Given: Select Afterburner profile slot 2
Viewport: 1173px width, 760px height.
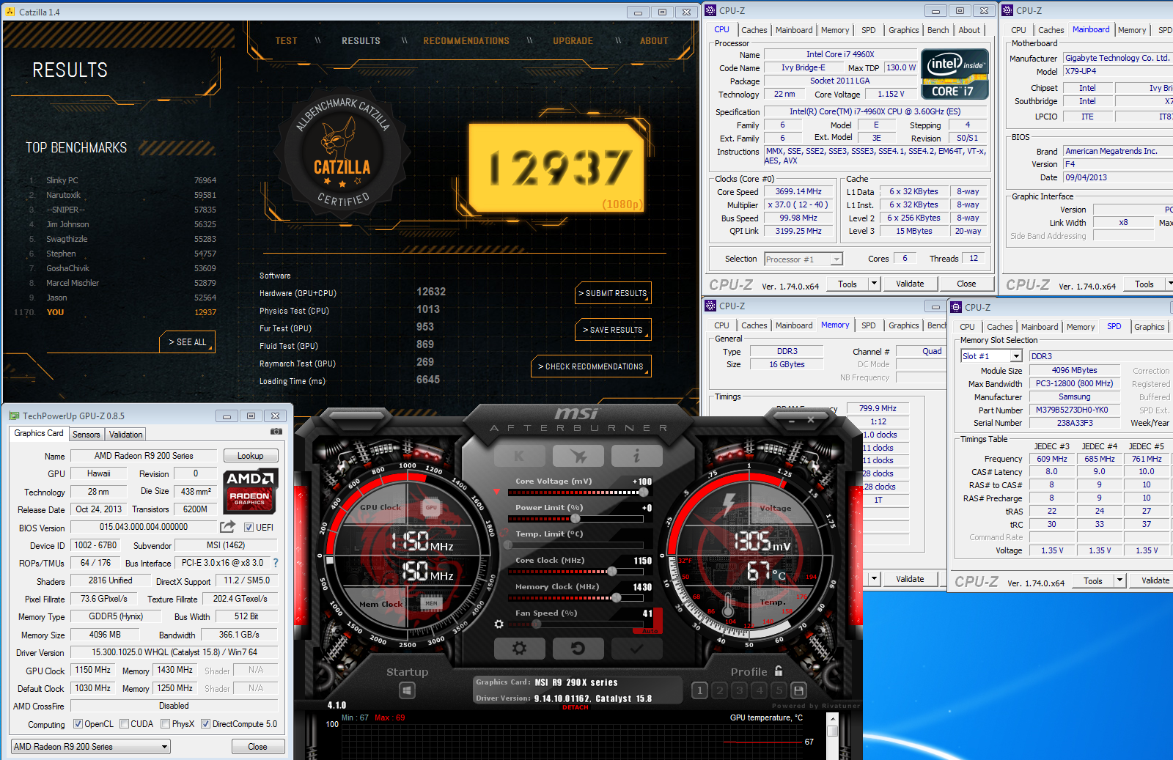Looking at the screenshot, I should (720, 690).
